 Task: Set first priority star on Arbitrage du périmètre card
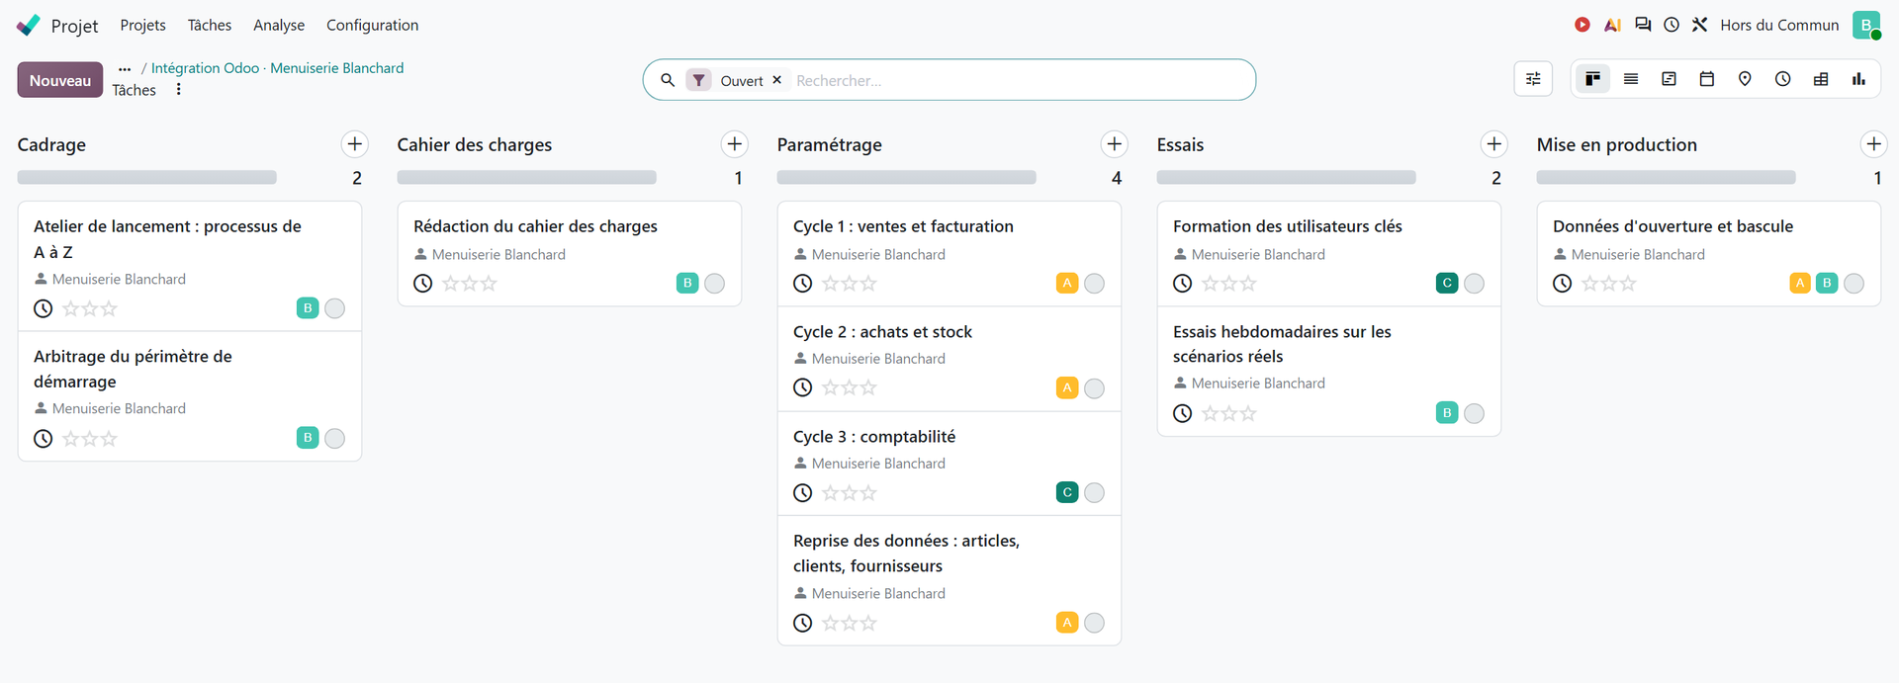[71, 439]
